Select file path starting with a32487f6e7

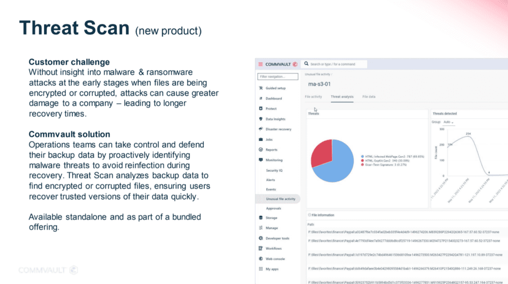tap(404, 232)
